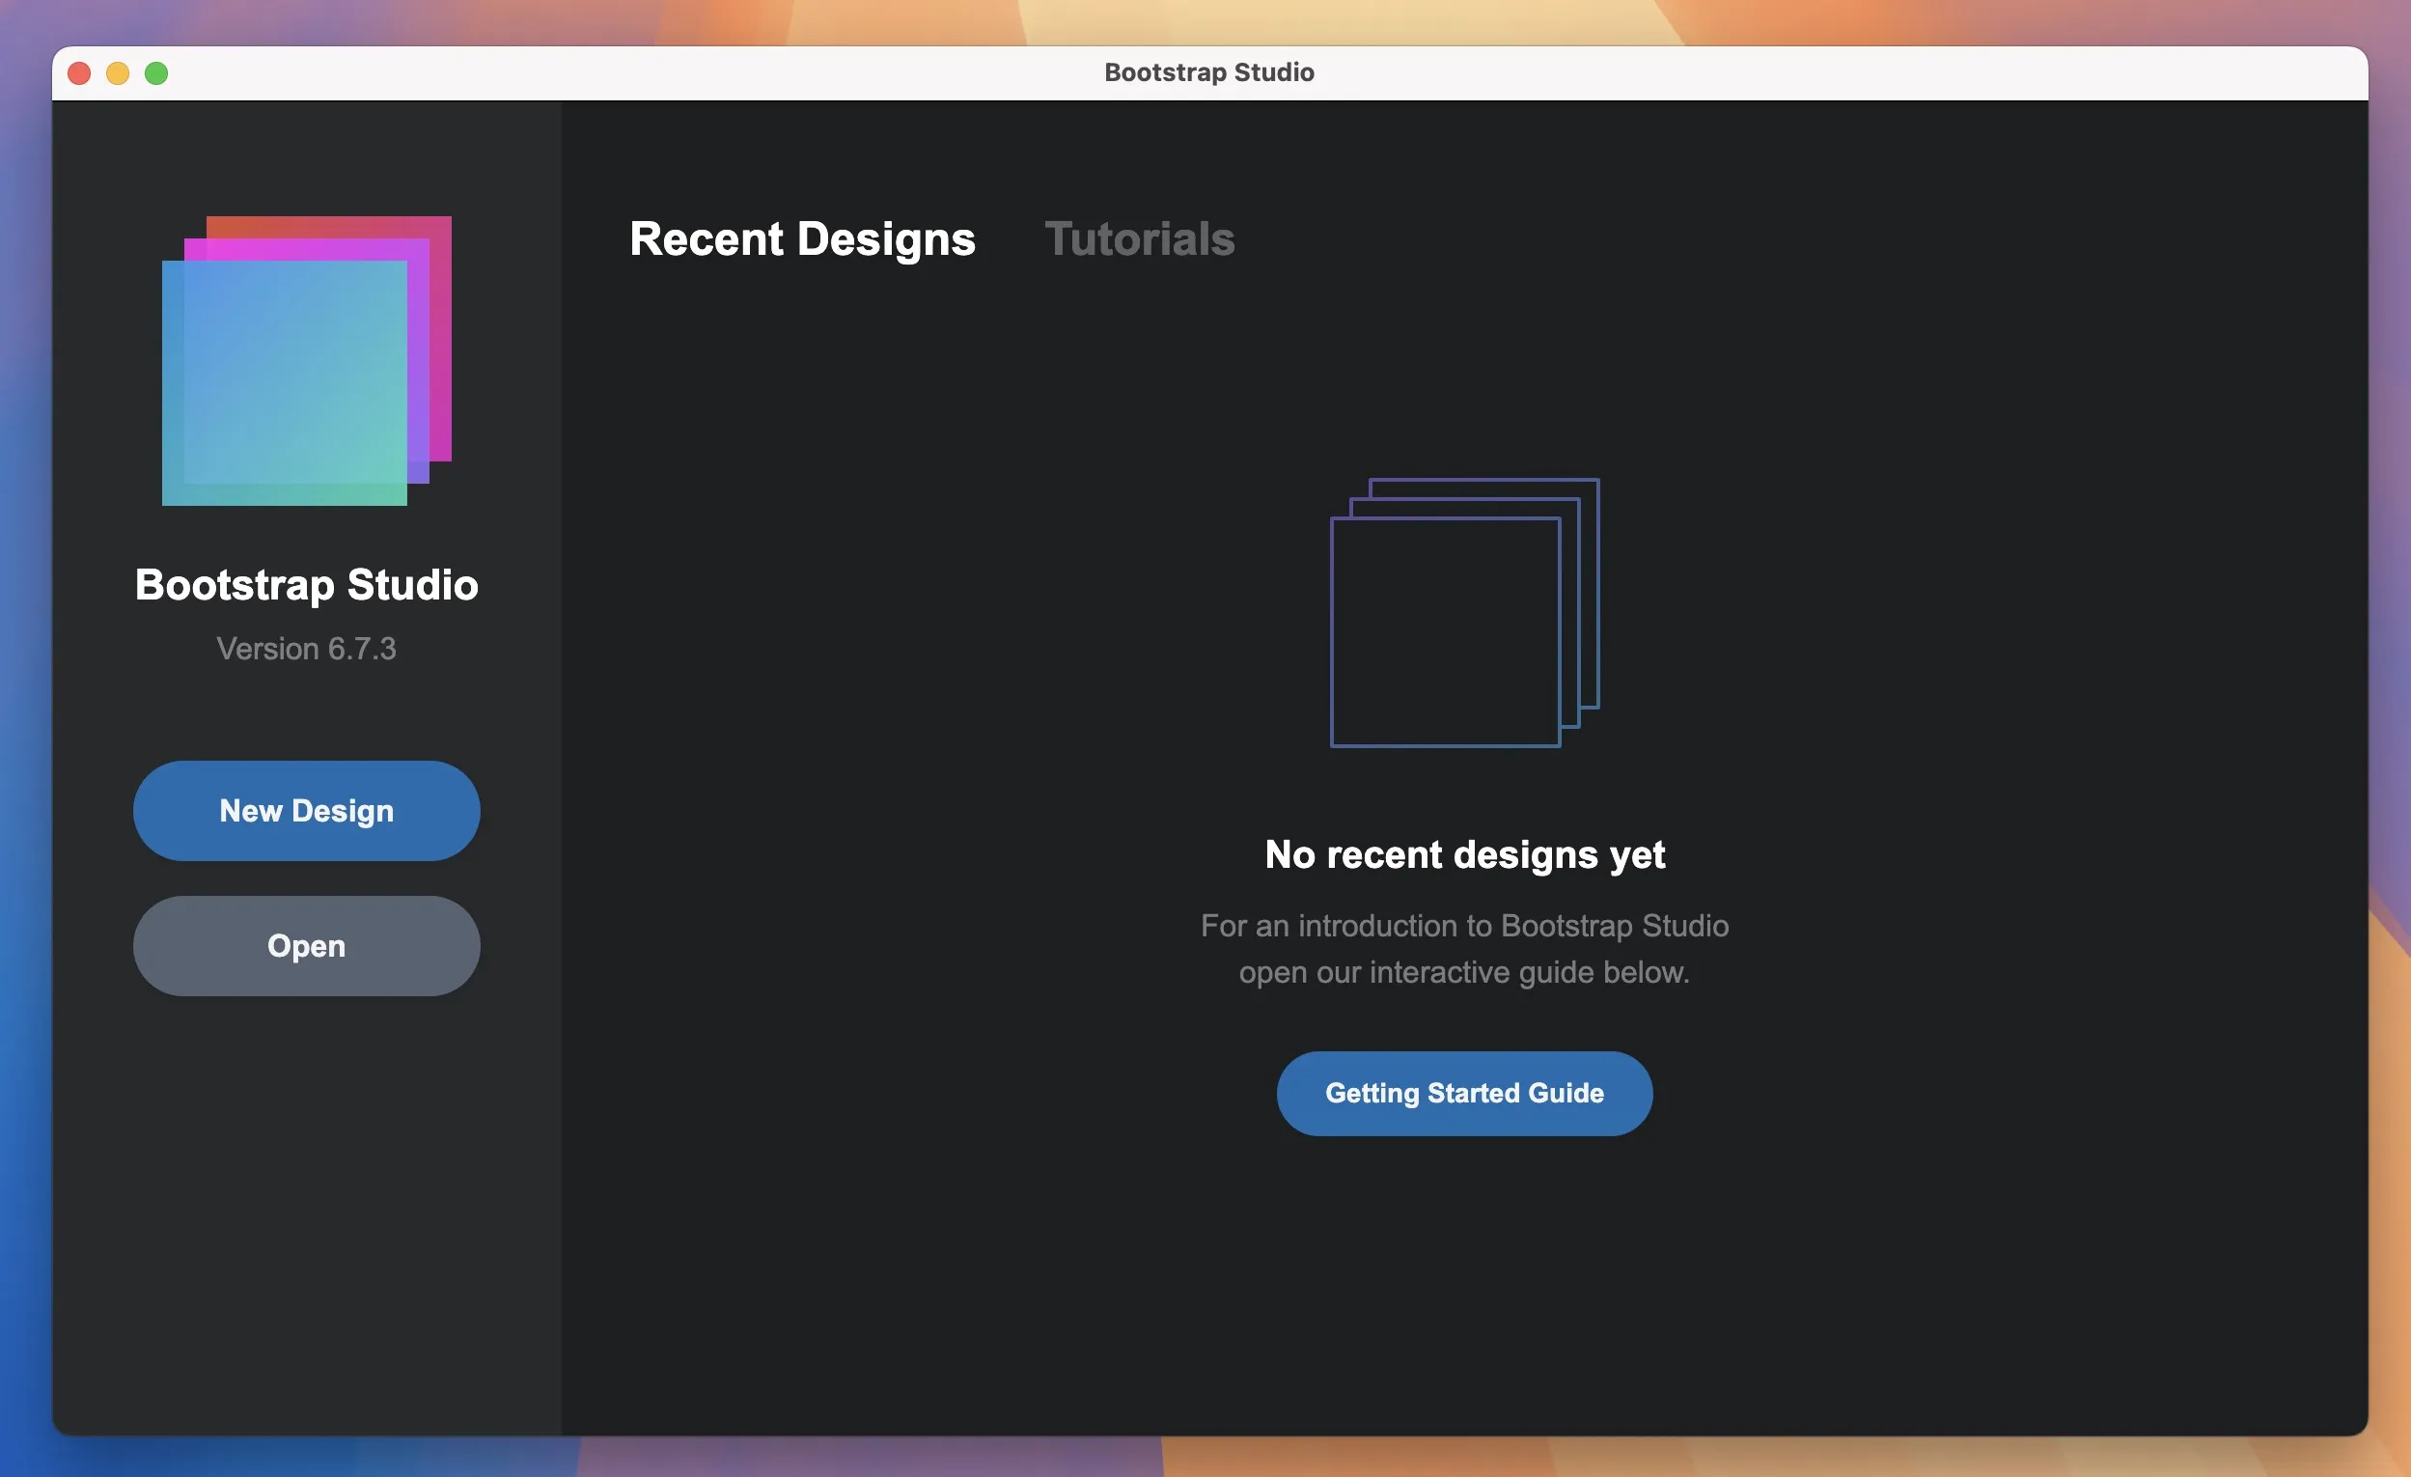This screenshot has height=1477, width=2411.
Task: Launch the Getting Started Guide
Action: pos(1465,1094)
